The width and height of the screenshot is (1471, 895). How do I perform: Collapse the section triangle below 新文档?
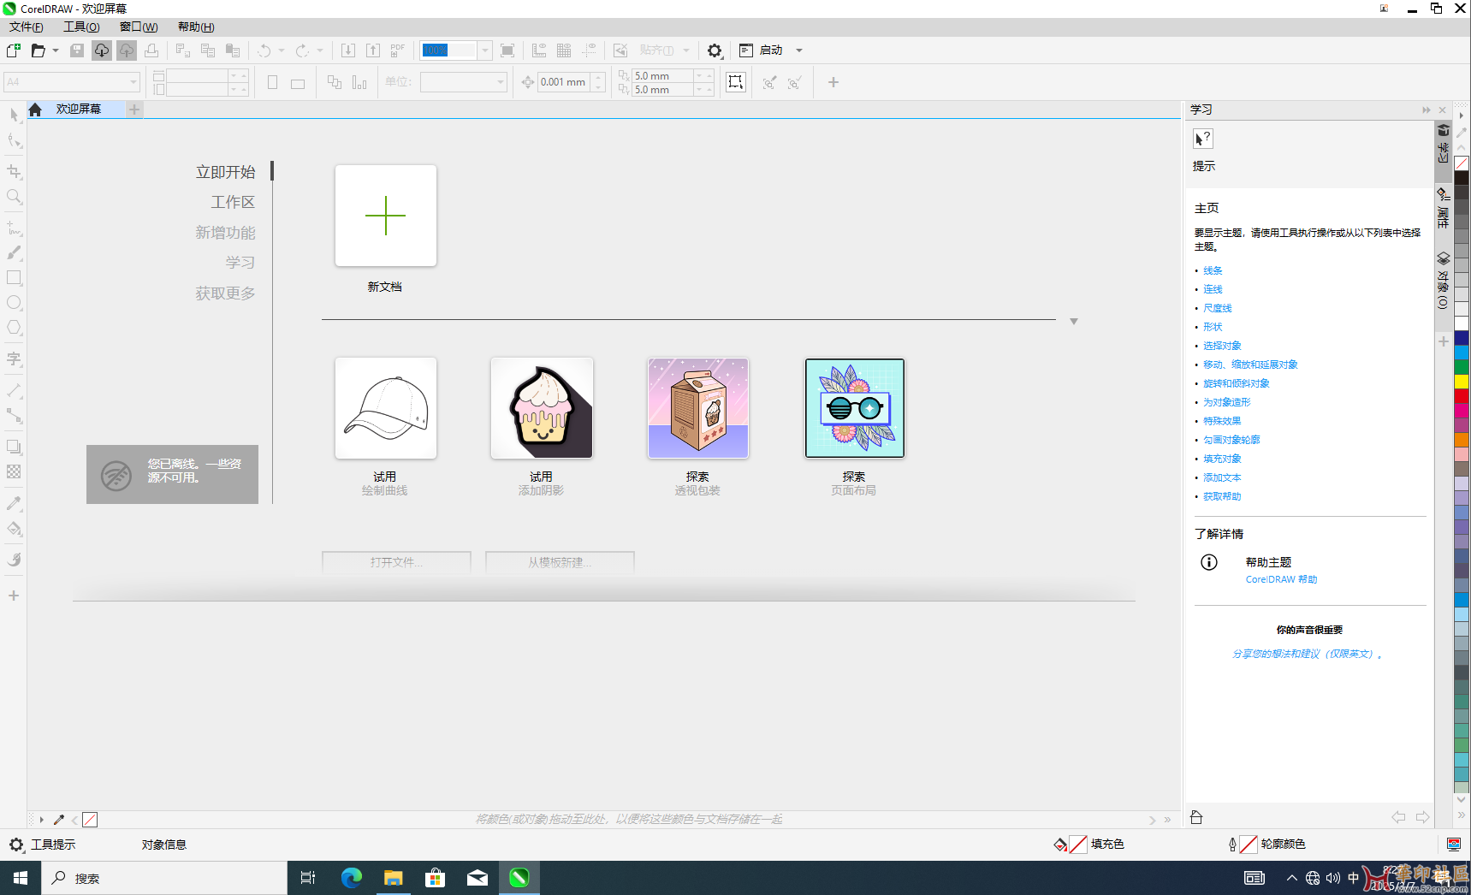[1074, 322]
